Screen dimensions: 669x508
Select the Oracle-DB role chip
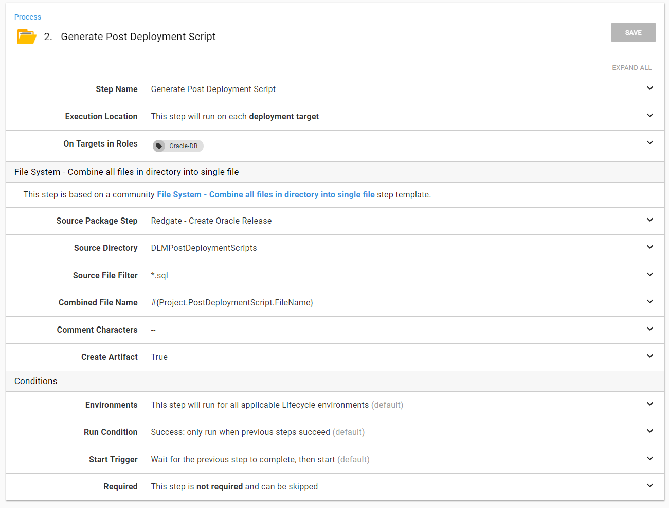(x=183, y=146)
